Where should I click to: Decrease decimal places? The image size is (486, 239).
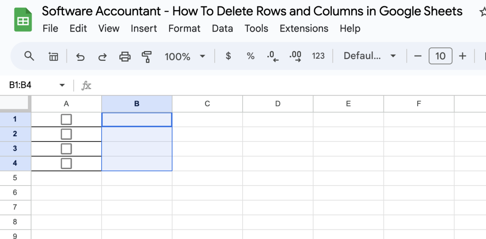point(273,56)
